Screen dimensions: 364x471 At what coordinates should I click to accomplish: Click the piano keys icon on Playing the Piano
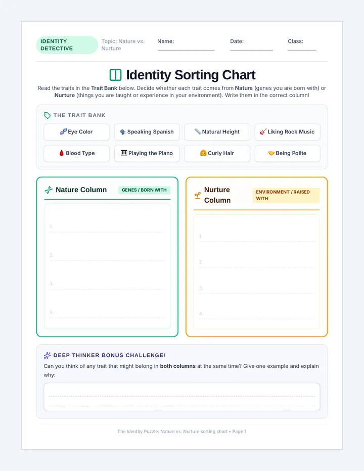click(124, 153)
